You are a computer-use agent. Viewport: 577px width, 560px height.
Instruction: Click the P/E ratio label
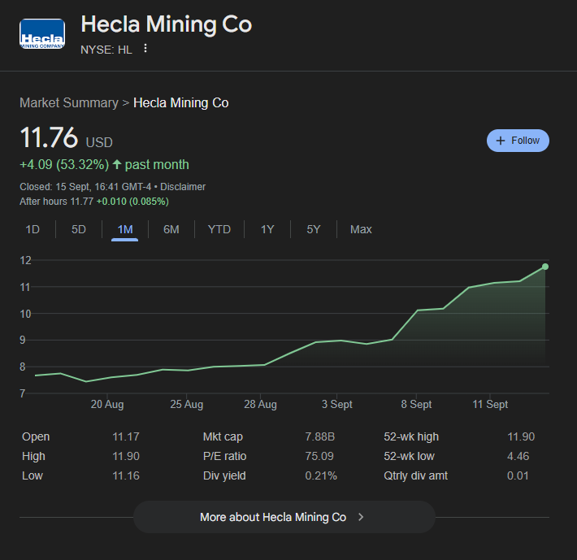(x=224, y=456)
